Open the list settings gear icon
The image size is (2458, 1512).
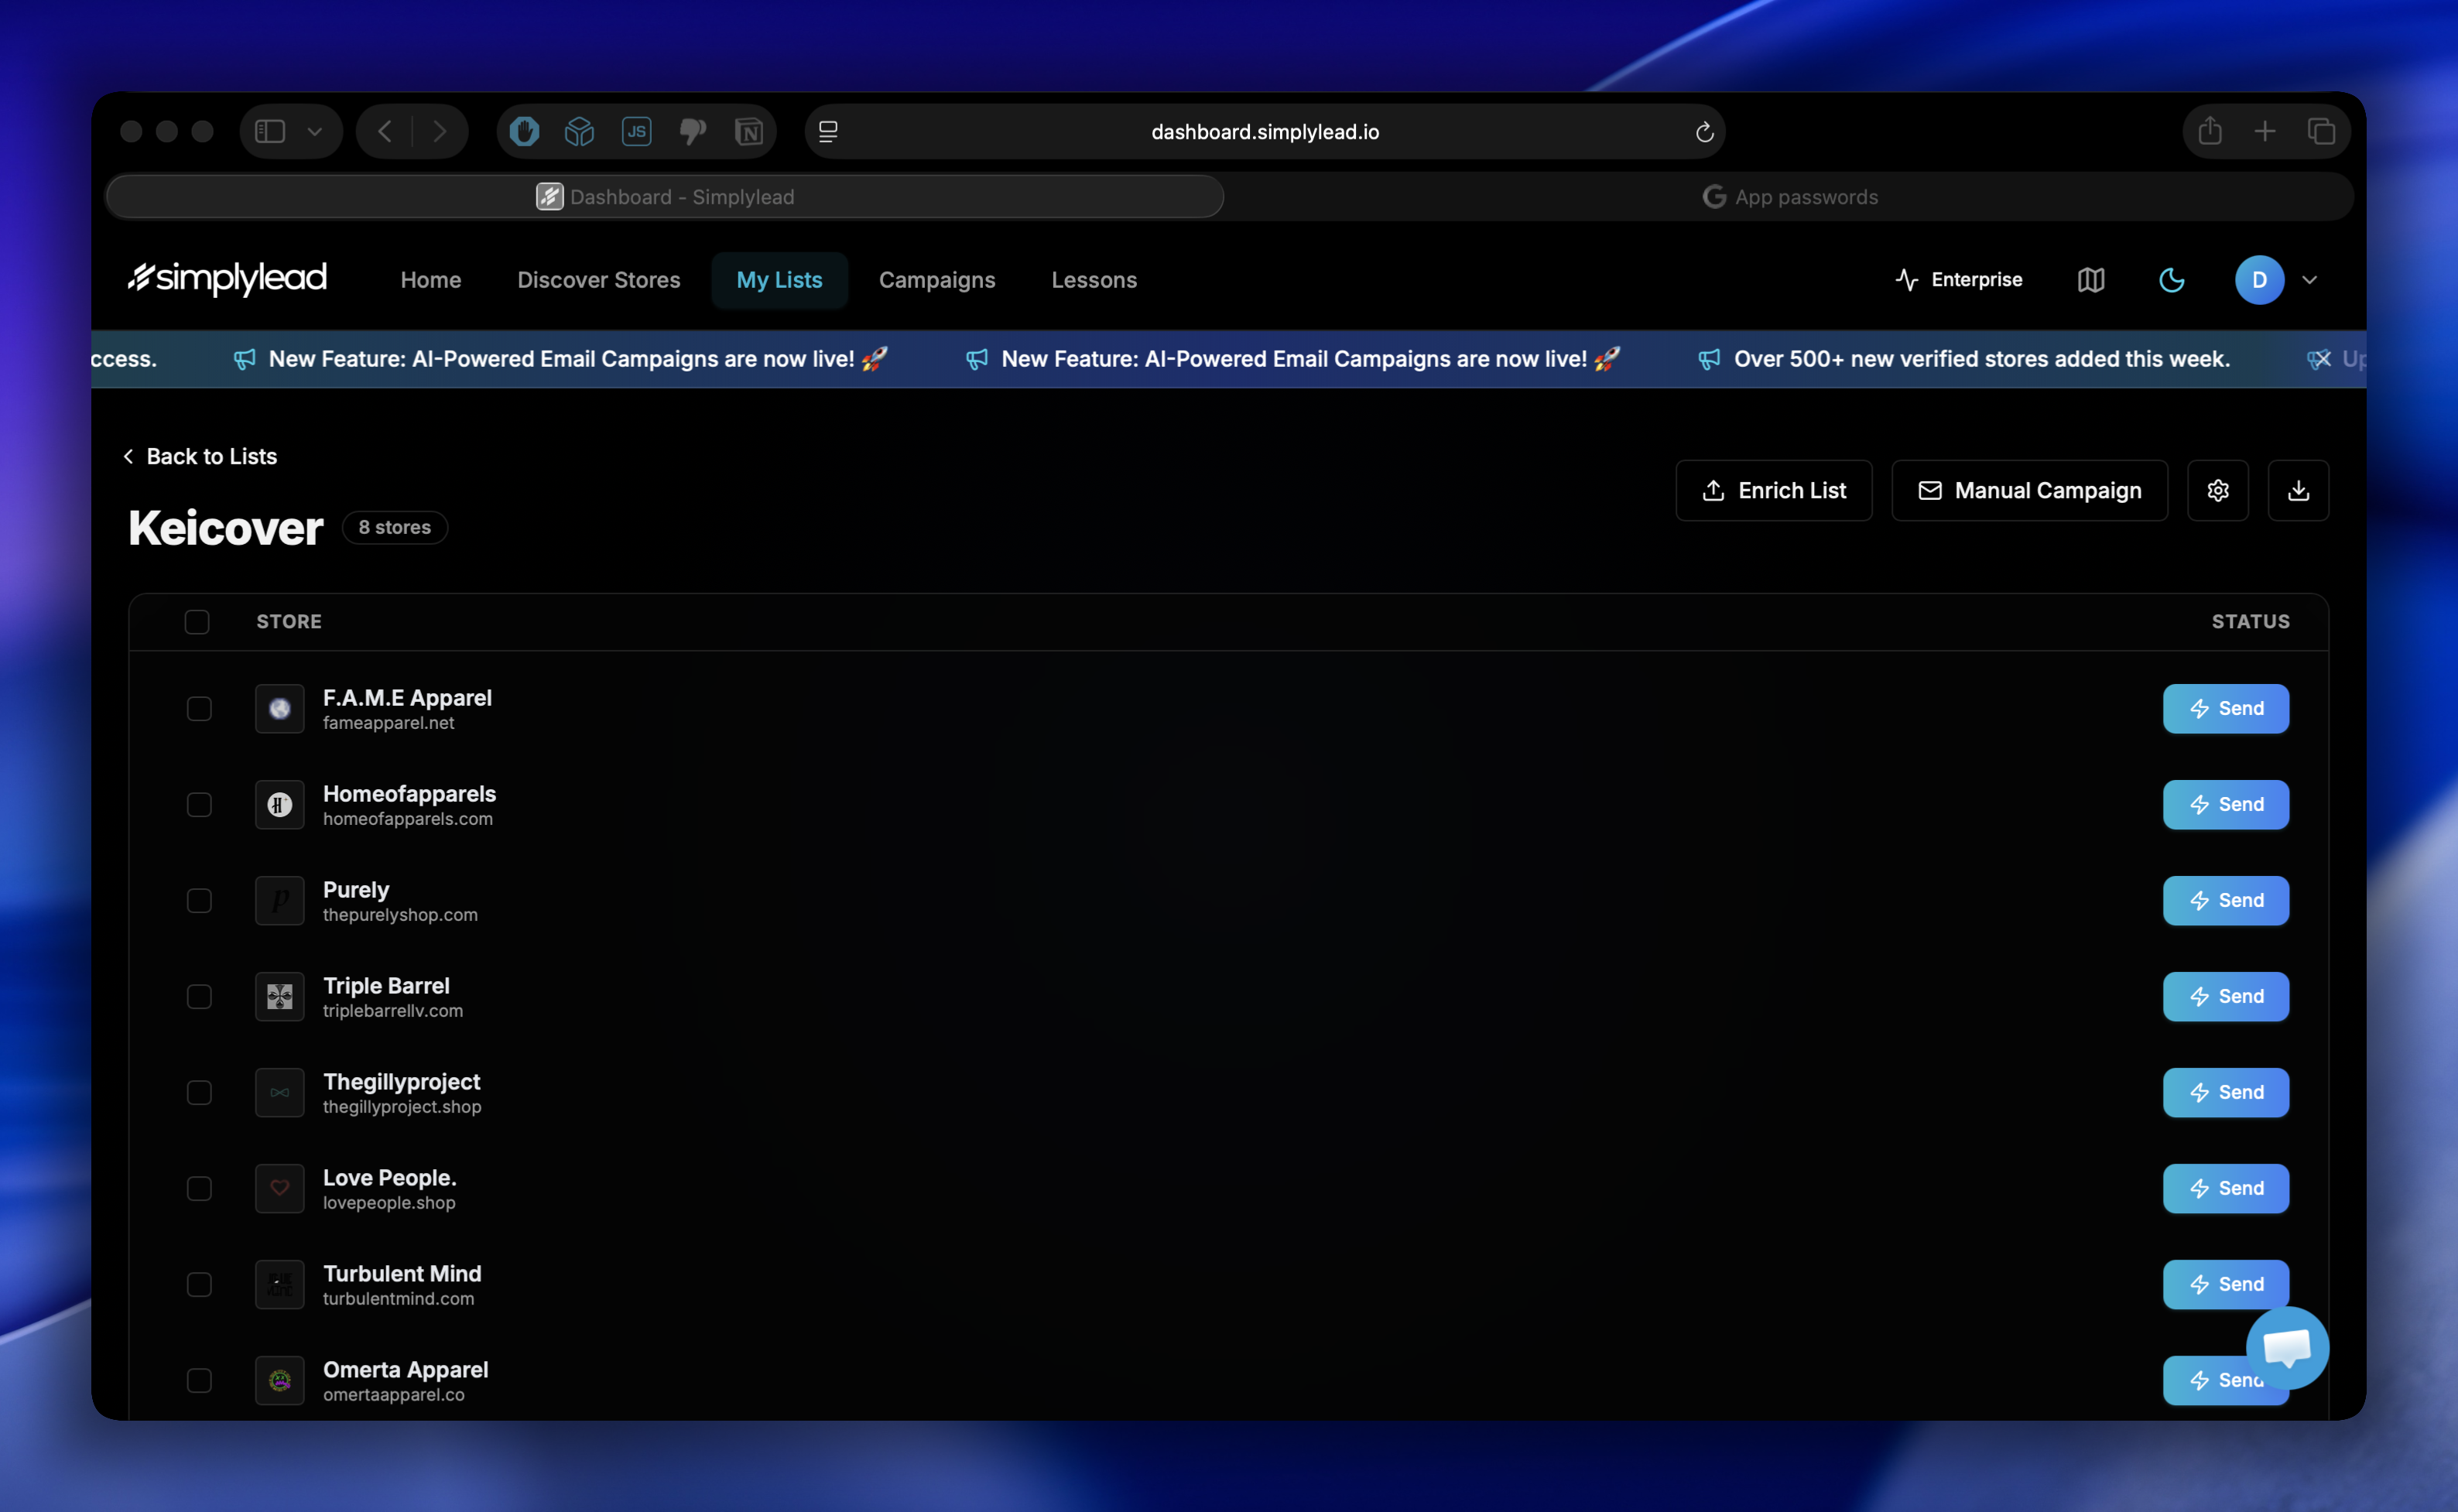pyautogui.click(x=2217, y=490)
